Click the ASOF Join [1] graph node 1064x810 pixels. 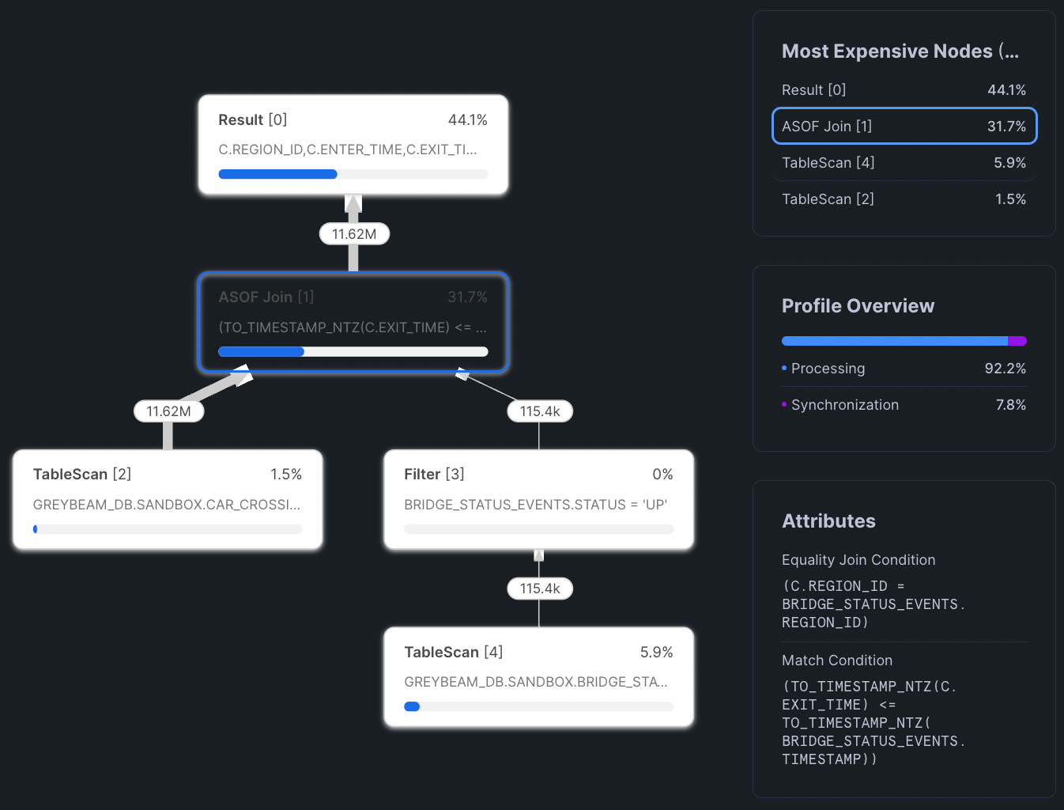[353, 321]
